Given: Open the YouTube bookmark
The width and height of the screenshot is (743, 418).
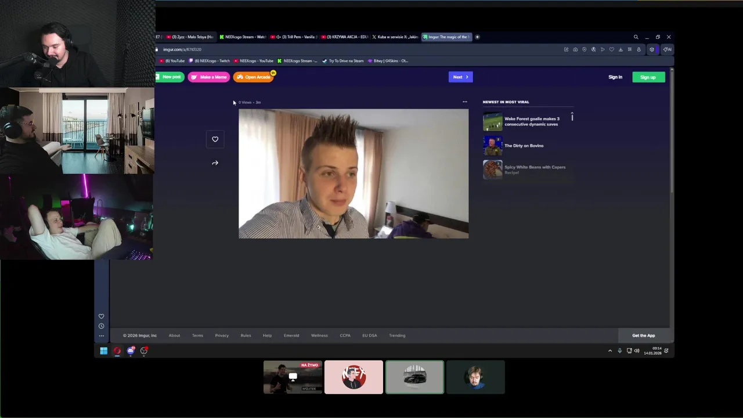Looking at the screenshot, I should click(172, 61).
